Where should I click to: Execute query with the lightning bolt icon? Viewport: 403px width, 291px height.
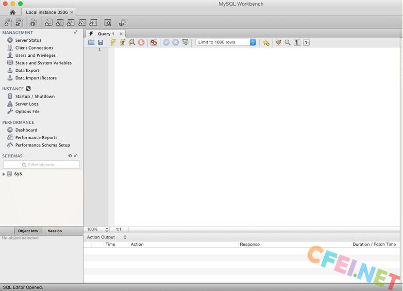coord(113,42)
